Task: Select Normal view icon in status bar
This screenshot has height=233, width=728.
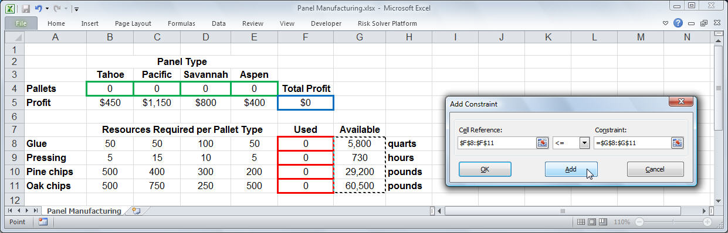Action: coord(581,222)
